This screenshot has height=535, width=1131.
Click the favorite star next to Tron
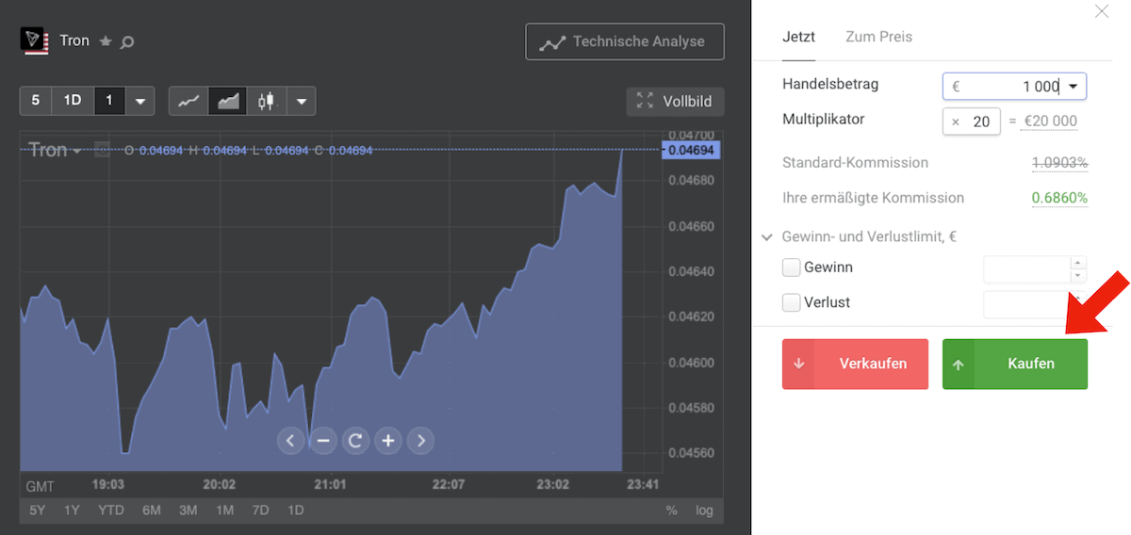(106, 41)
